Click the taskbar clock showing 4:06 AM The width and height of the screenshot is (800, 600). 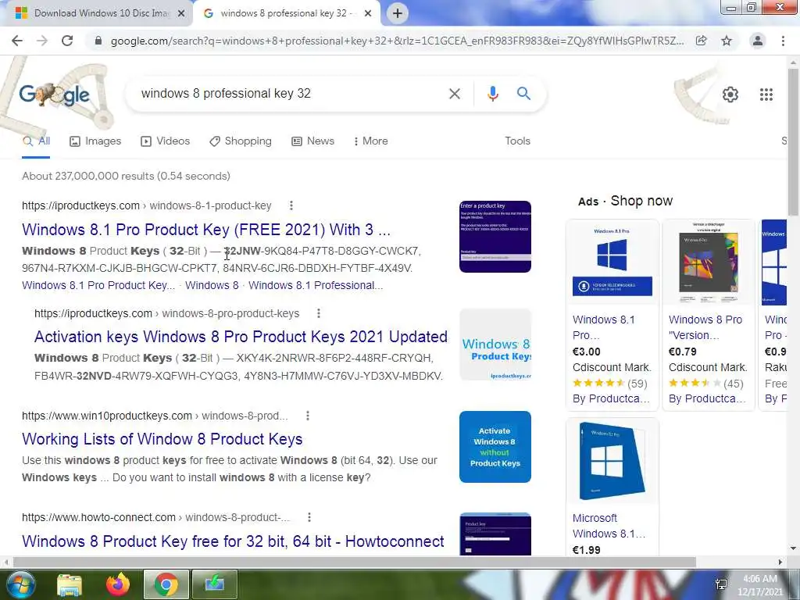coord(760,585)
